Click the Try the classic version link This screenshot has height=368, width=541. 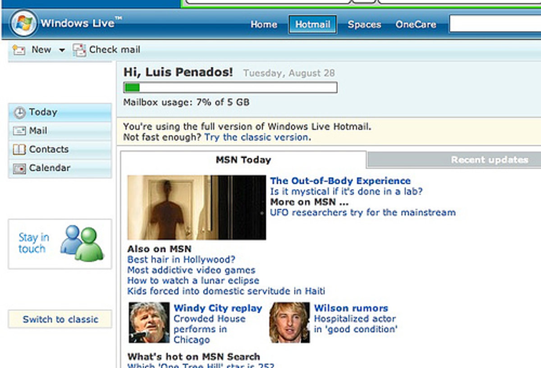[257, 138]
